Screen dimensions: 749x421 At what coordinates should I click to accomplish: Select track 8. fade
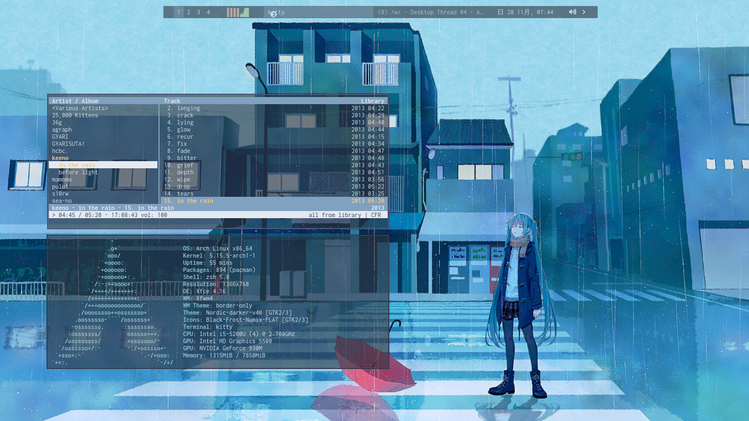pos(274,151)
